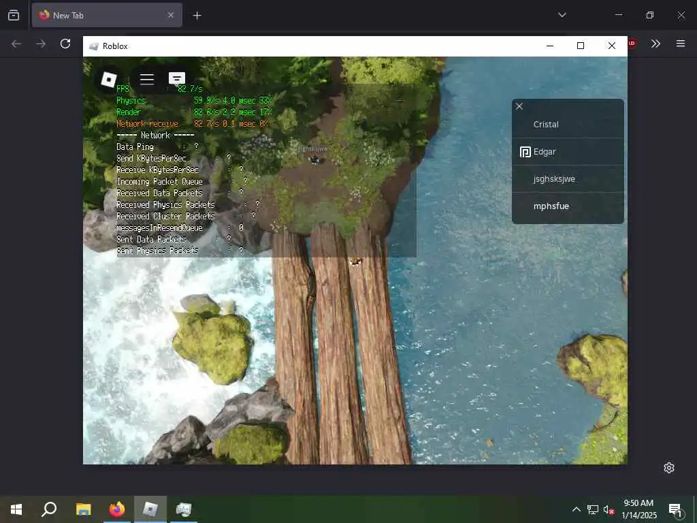Click the messagesInResendQueue line
This screenshot has width=697, height=523.
point(180,227)
